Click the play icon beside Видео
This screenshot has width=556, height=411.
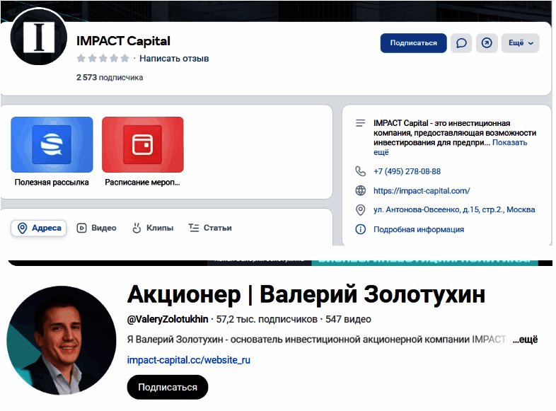click(x=81, y=228)
